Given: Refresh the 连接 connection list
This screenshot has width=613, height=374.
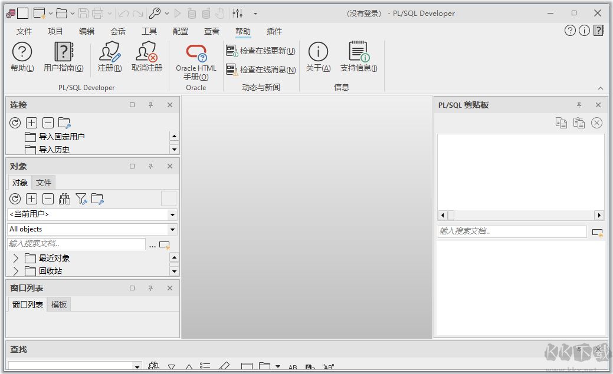Looking at the screenshot, I should click(x=15, y=123).
